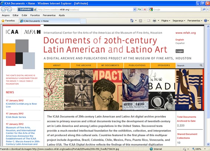Open the Peter C. Marzio Award news link
The height and width of the screenshot is (151, 210).
pos(23,136)
